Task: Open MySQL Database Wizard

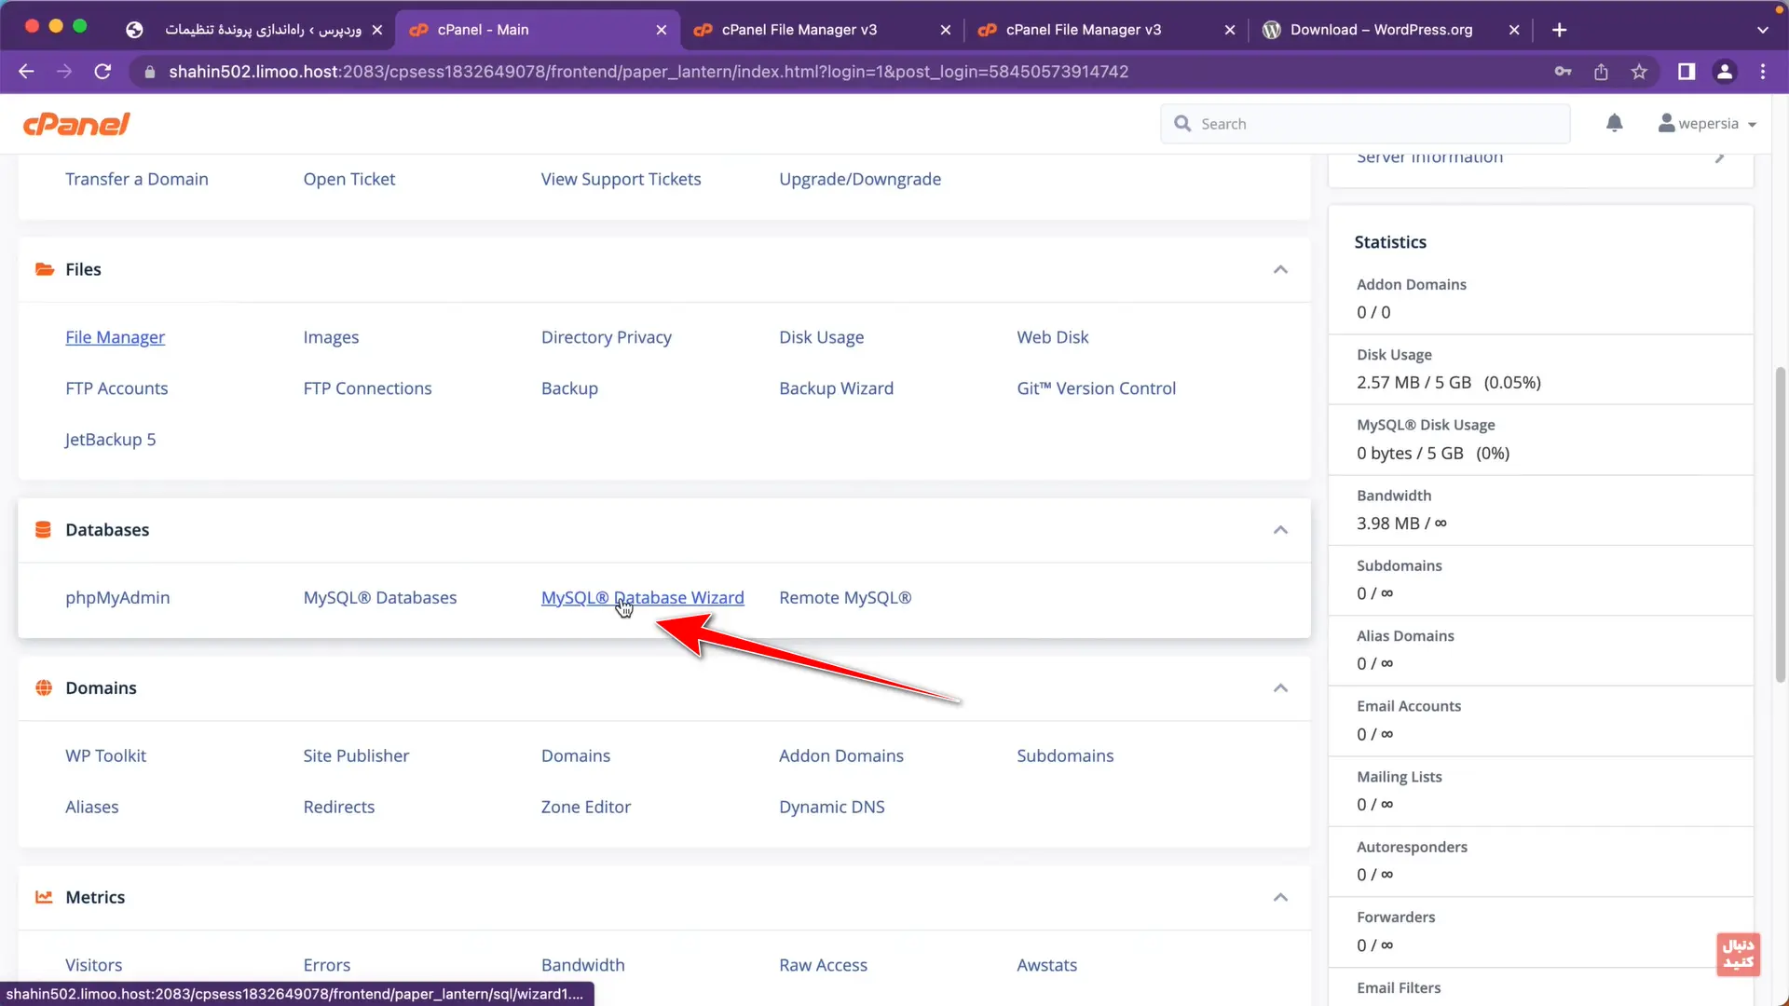Action: (x=642, y=598)
